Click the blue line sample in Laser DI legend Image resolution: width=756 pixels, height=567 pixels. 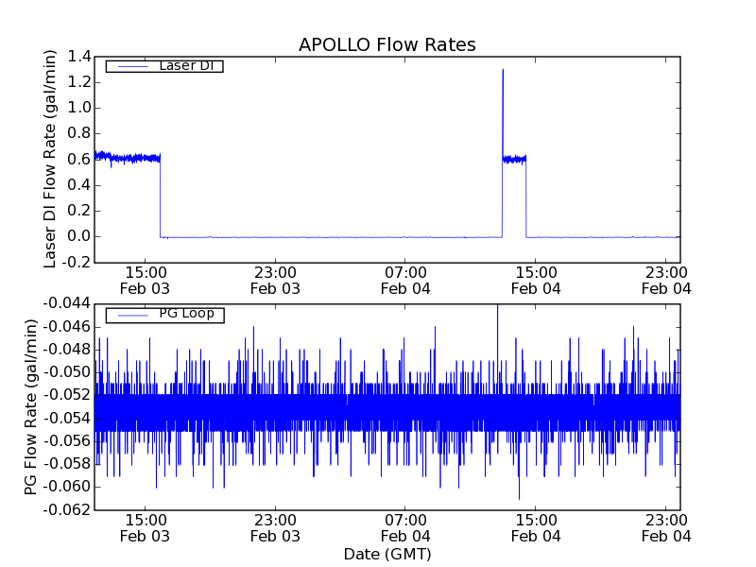click(132, 66)
